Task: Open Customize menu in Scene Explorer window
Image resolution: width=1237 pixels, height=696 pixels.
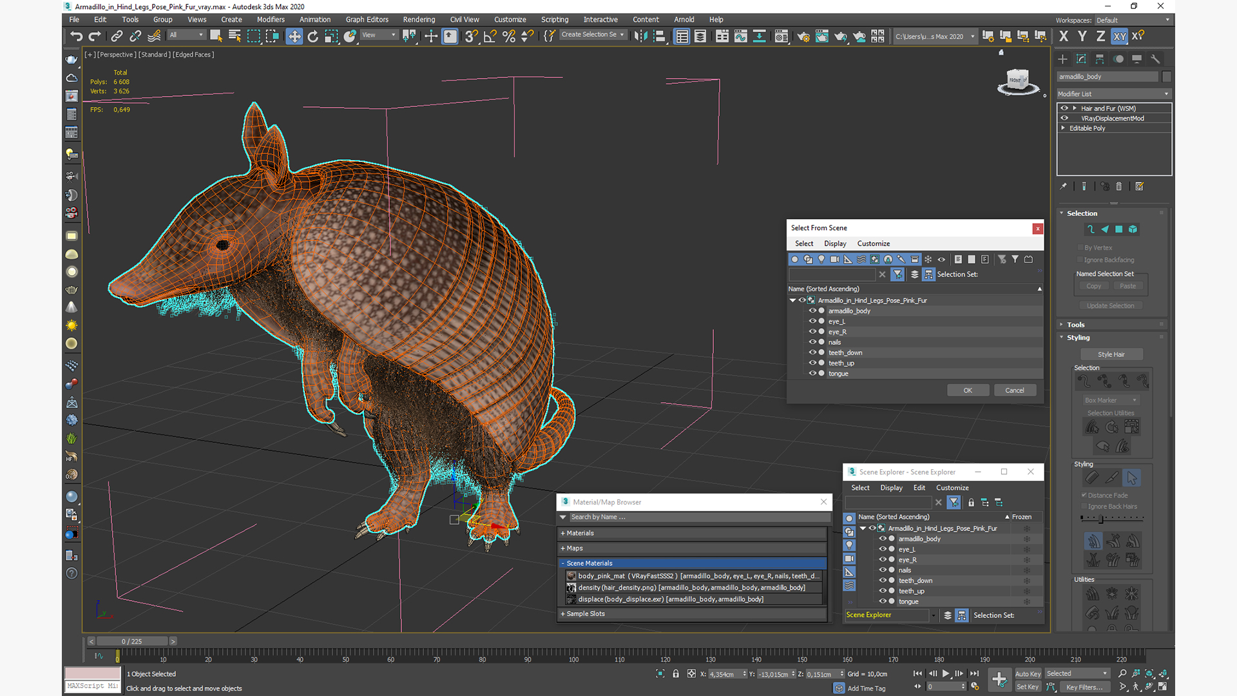Action: pos(952,488)
